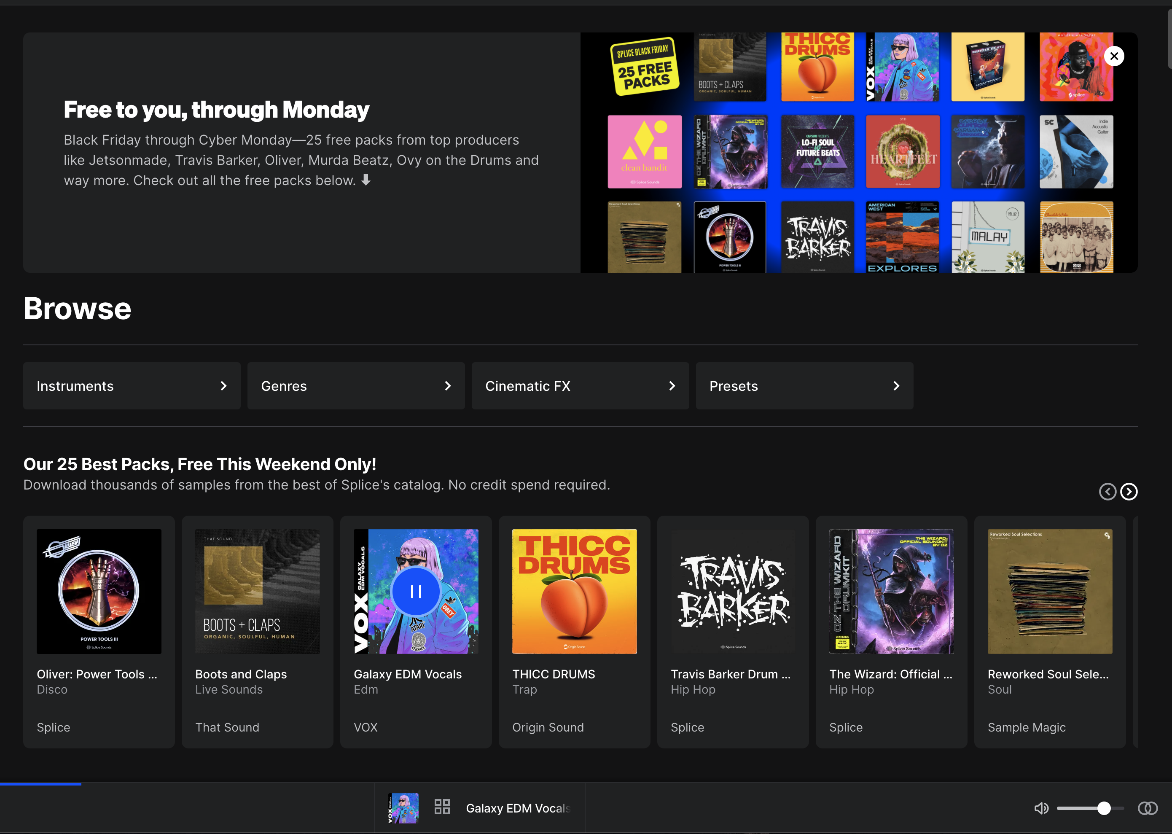
Task: Open the Travis Barker Drum card cover
Action: pyautogui.click(x=733, y=592)
